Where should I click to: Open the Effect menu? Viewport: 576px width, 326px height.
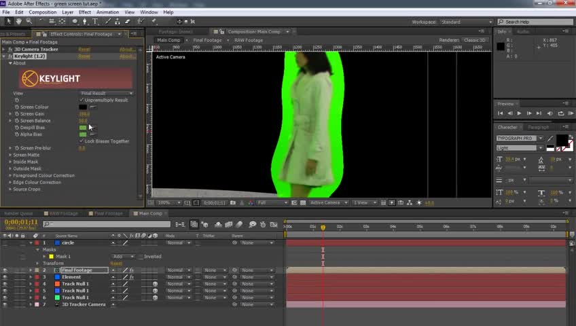pyautogui.click(x=84, y=12)
